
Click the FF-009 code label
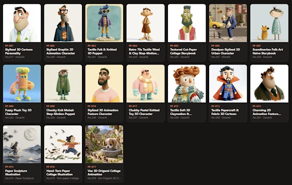51,106
